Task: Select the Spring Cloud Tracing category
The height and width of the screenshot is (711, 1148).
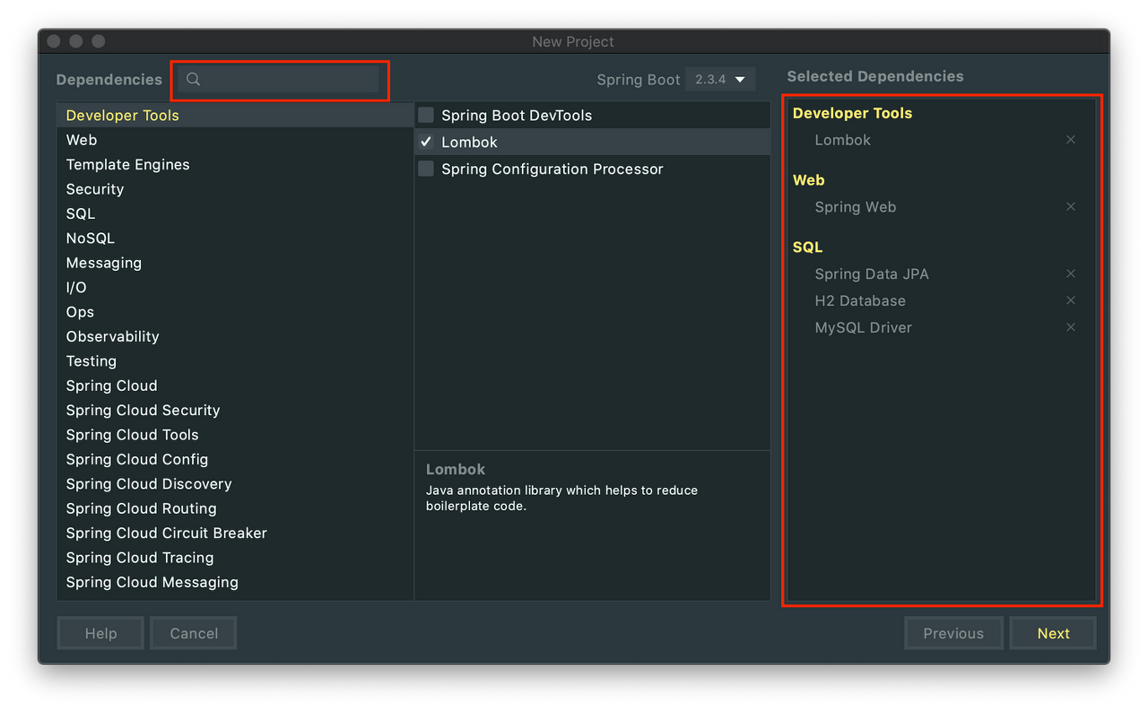Action: click(x=235, y=558)
